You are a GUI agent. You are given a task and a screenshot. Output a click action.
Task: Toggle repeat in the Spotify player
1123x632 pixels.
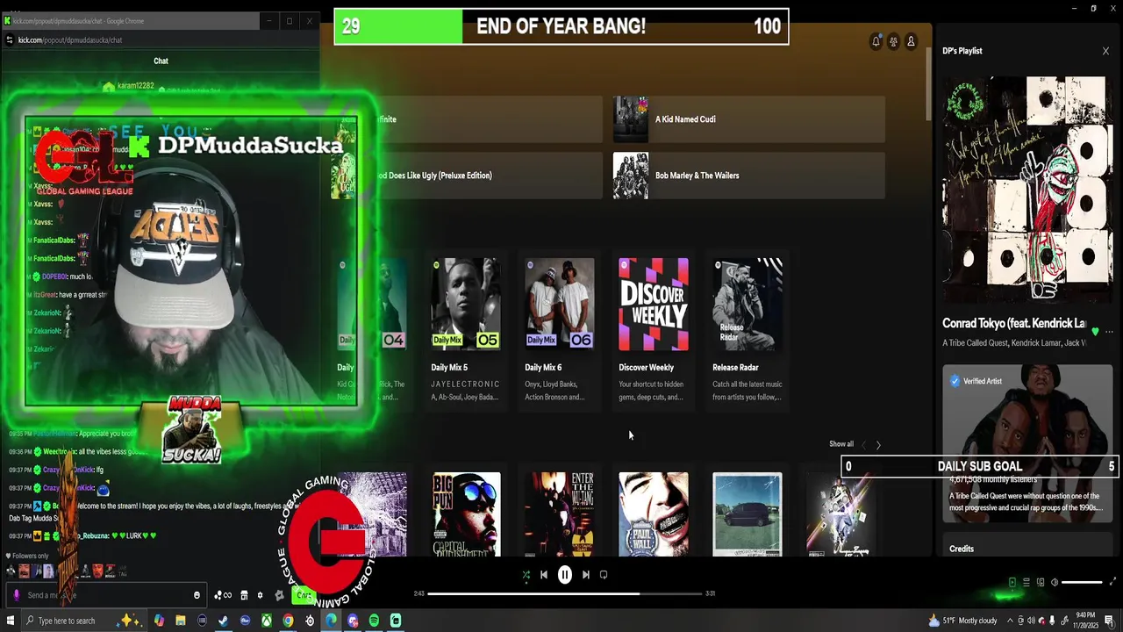click(x=604, y=575)
